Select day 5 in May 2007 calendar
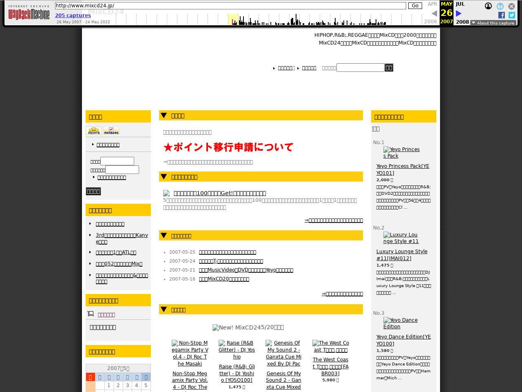Screen dimensions: 522x392 pos(146,385)
